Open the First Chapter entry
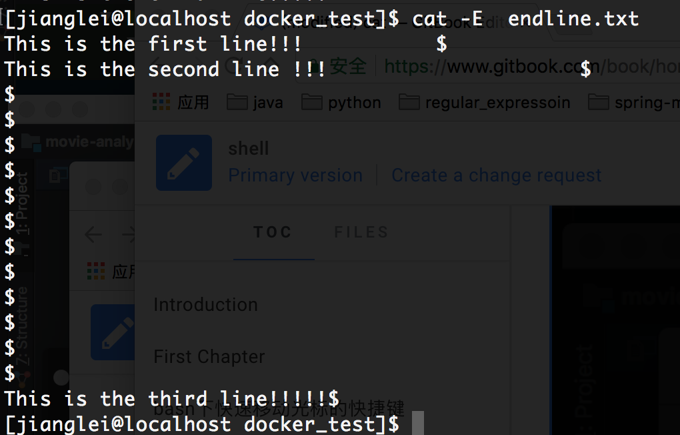The height and width of the screenshot is (435, 680). tap(209, 357)
